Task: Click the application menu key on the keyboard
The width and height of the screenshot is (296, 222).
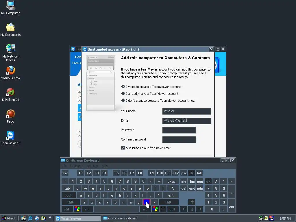Action: tap(163, 209)
